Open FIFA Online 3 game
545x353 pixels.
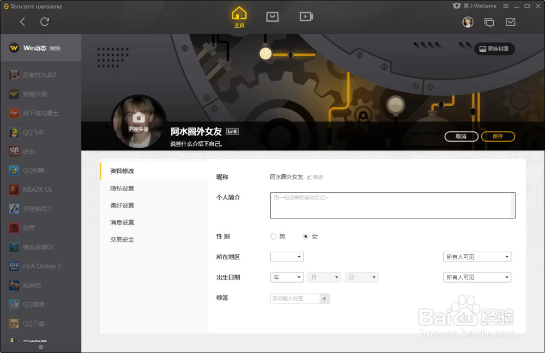pos(41,266)
